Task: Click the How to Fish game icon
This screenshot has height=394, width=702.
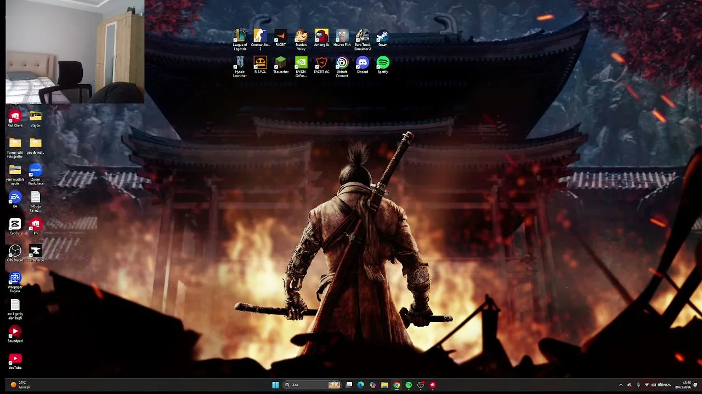Action: pyautogui.click(x=342, y=38)
